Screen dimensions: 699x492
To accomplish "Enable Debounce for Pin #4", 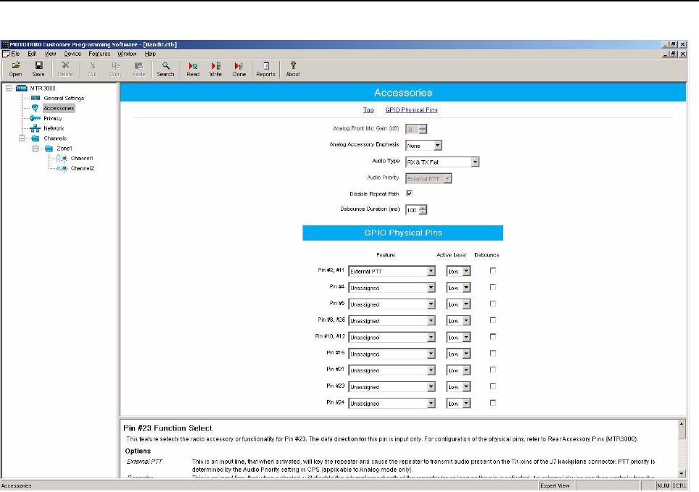I will pos(492,287).
